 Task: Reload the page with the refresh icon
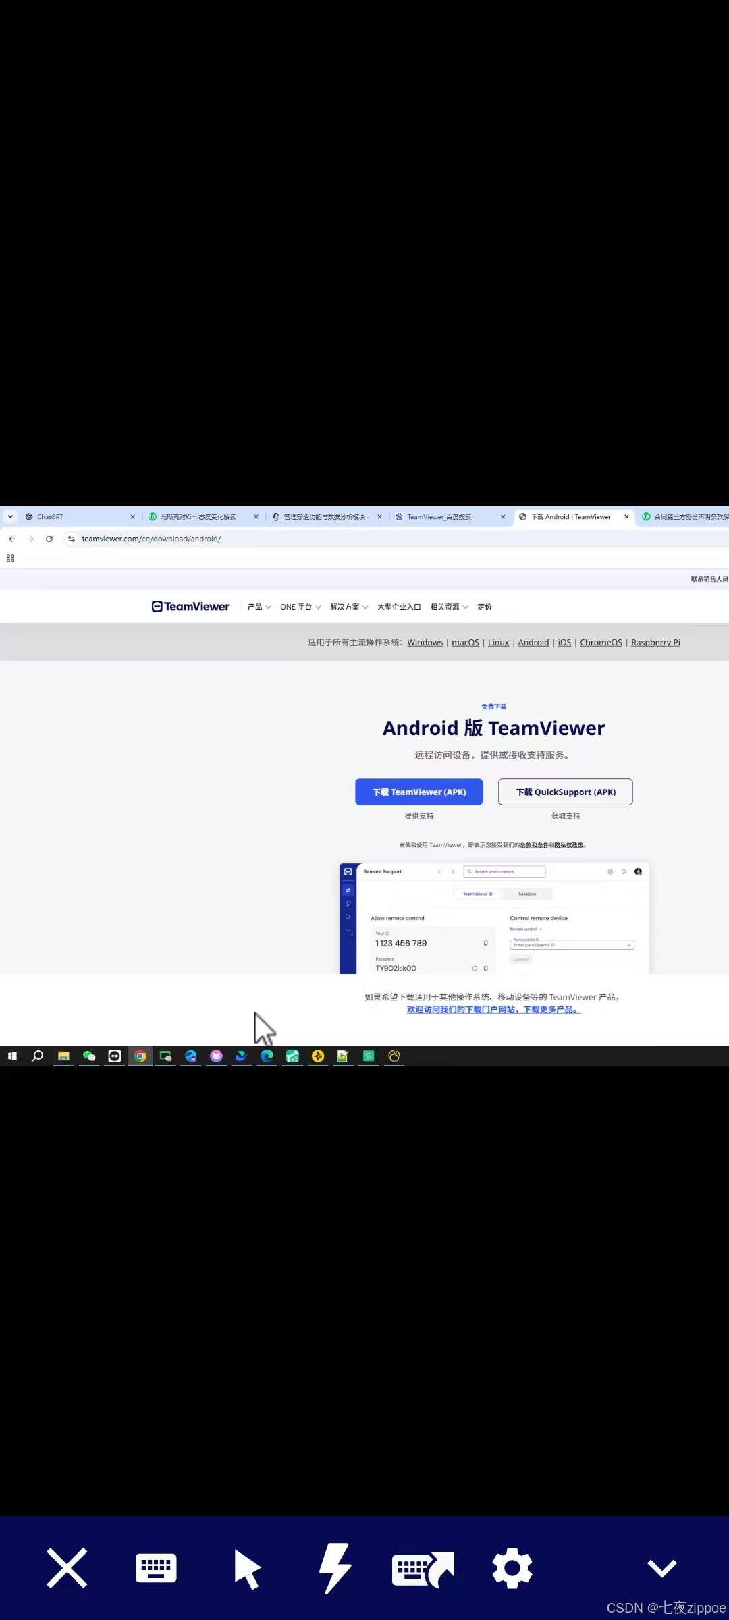coord(49,539)
